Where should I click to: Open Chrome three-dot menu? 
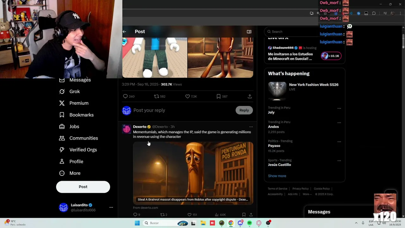tap(400, 13)
